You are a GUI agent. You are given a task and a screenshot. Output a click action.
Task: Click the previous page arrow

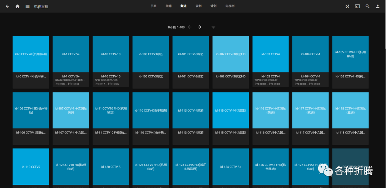pyautogui.click(x=189, y=27)
